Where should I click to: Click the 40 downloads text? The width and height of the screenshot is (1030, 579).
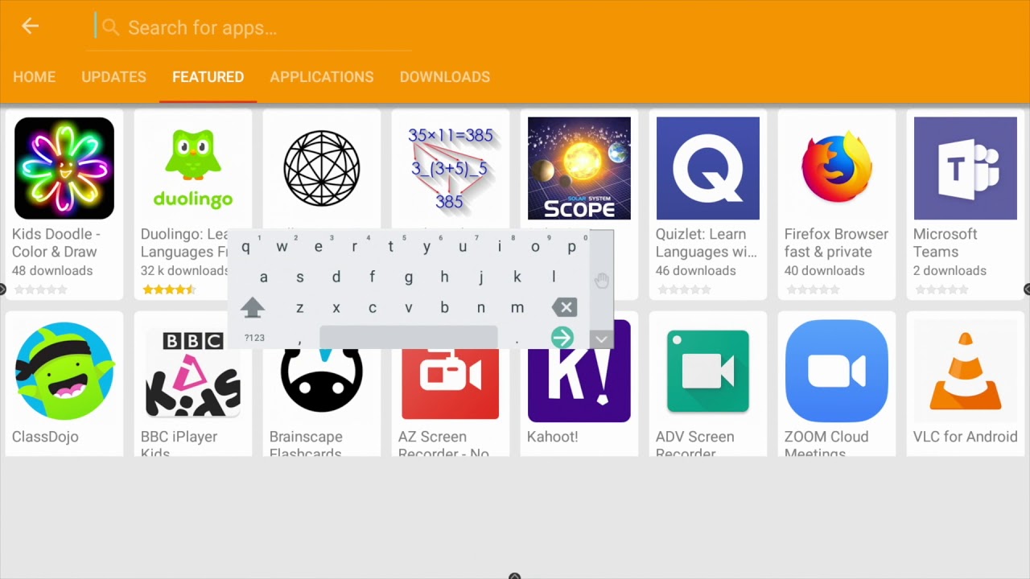click(825, 271)
